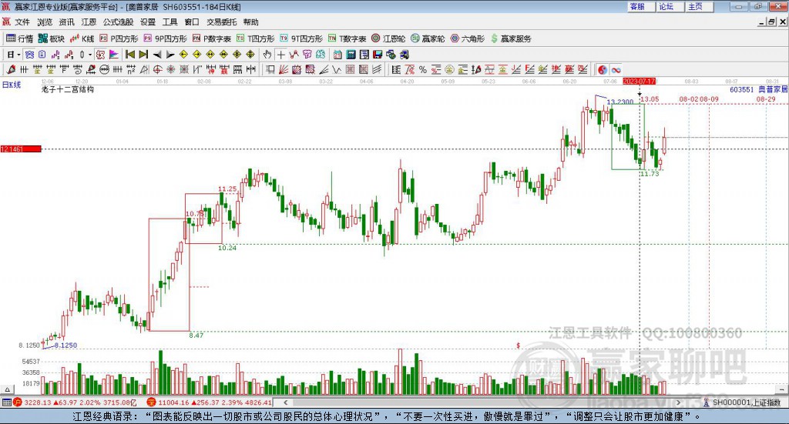Click the red $ marker on the chart
789x424 pixels.
click(519, 346)
